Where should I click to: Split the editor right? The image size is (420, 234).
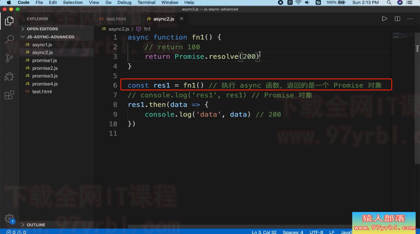397,19
